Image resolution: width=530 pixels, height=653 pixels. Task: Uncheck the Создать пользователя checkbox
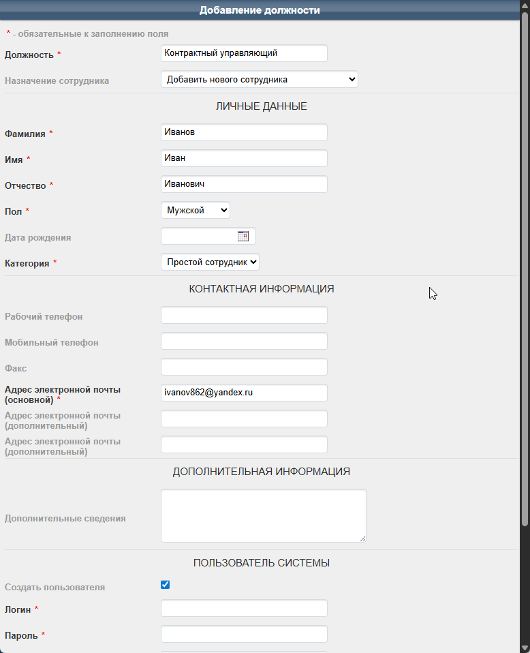(x=165, y=585)
